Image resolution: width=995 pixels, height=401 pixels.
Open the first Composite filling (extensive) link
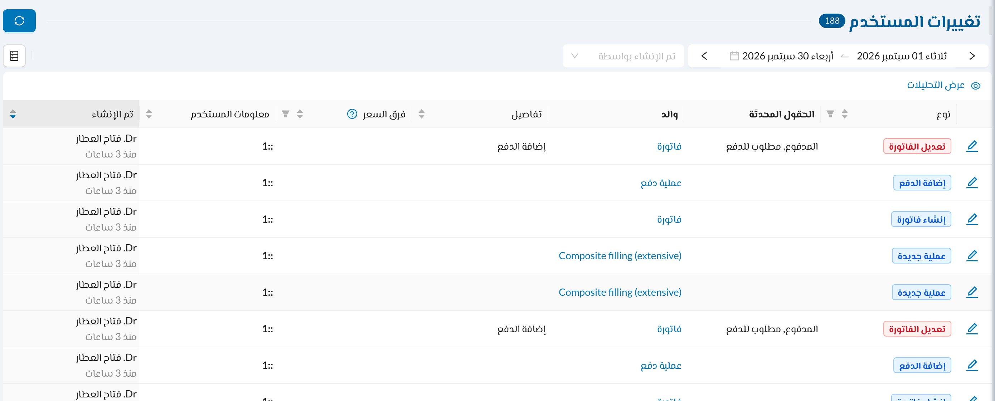[x=620, y=256]
